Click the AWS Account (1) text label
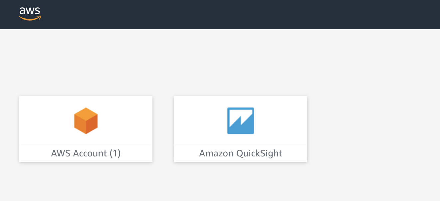 86,153
